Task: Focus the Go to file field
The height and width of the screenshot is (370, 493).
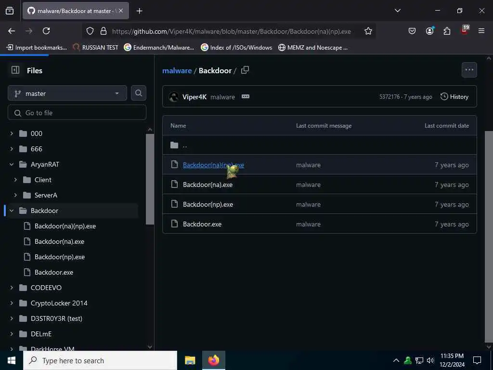Action: click(77, 113)
